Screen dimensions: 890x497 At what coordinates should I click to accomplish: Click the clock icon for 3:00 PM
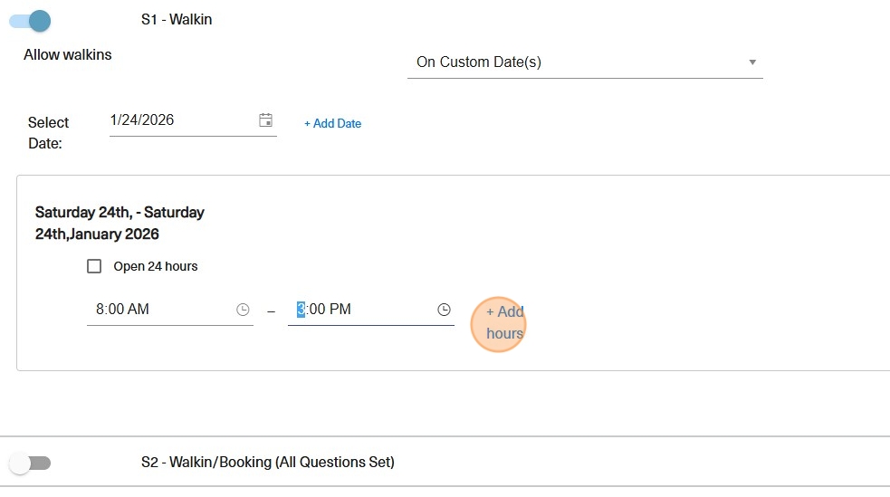click(444, 310)
